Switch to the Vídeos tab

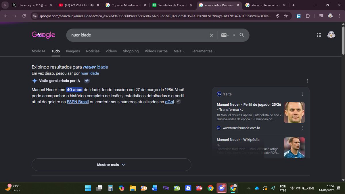[111, 51]
